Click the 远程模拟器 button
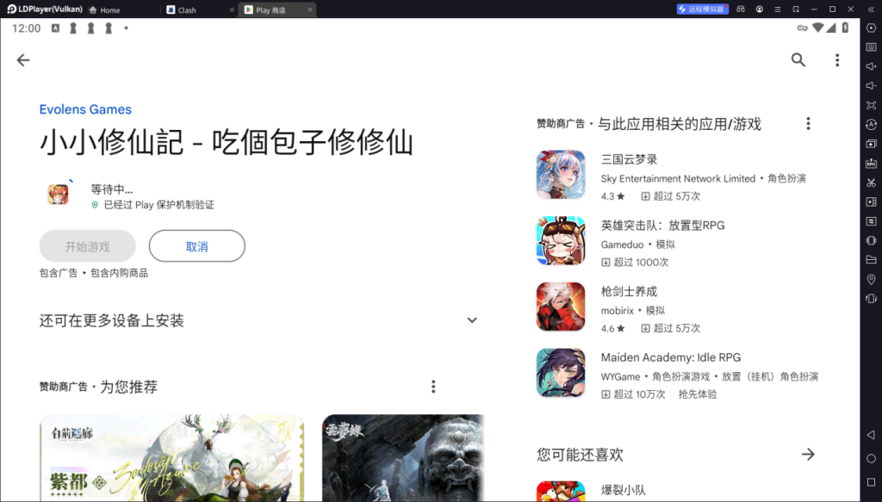 point(703,9)
